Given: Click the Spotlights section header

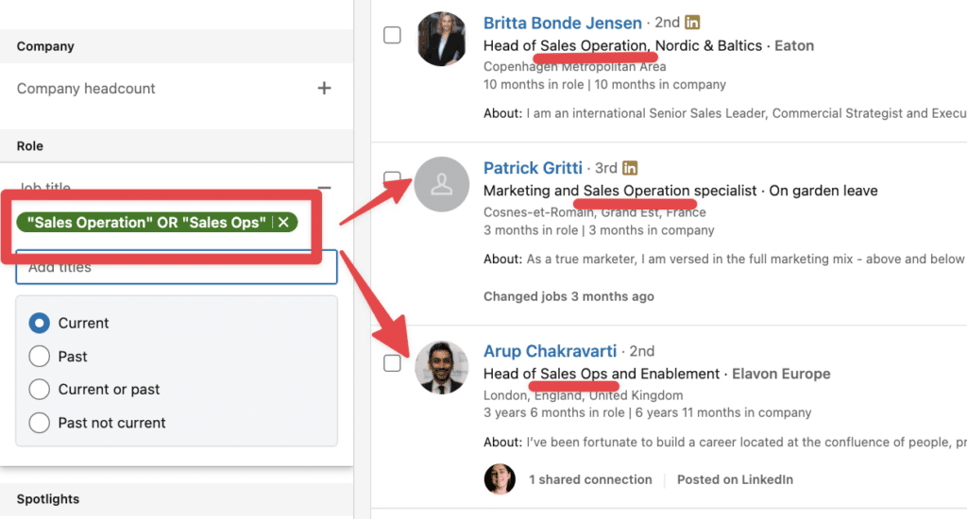Looking at the screenshot, I should 48,499.
